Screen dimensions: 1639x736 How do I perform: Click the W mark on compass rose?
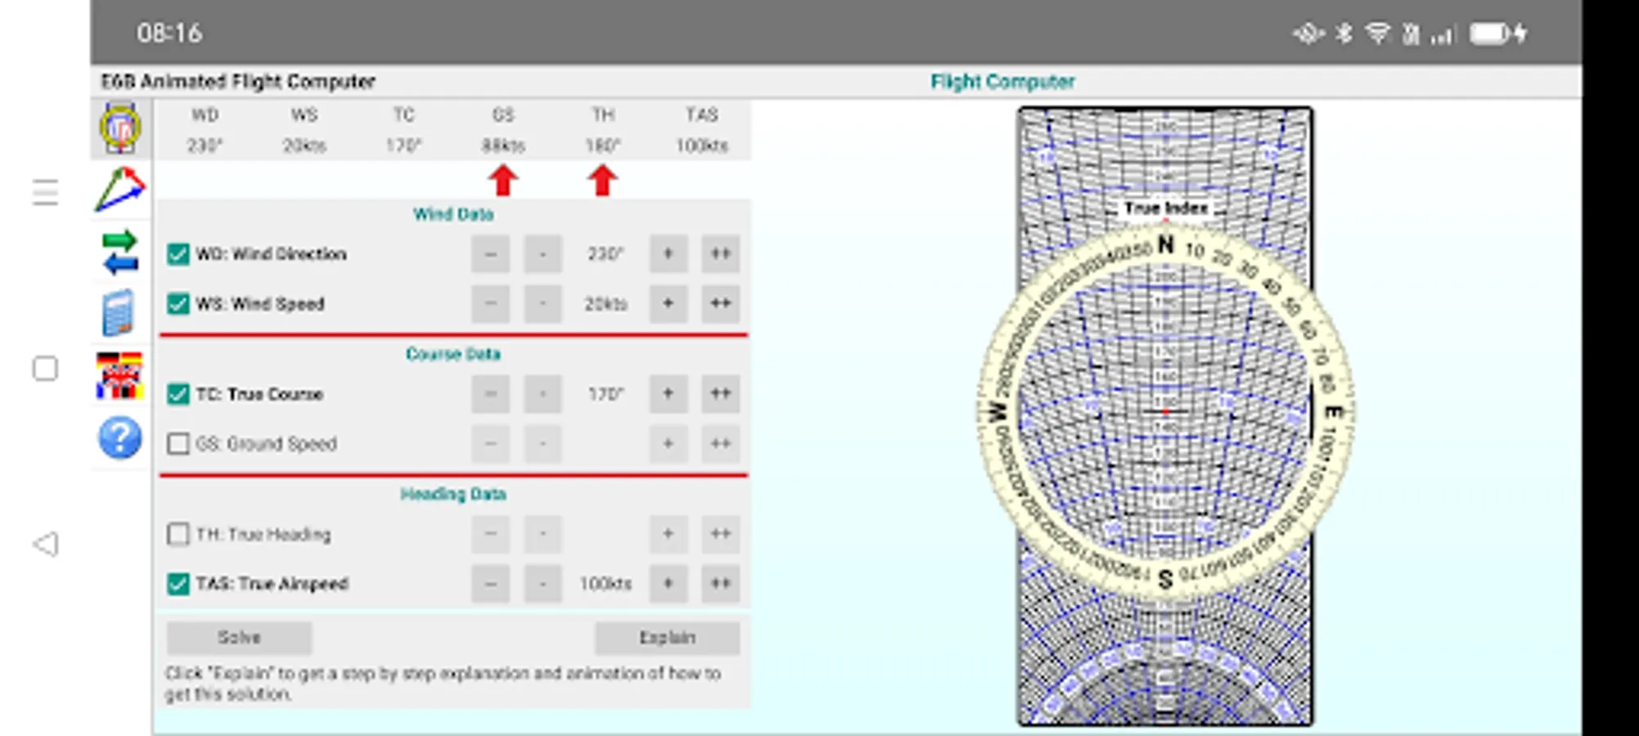(997, 411)
